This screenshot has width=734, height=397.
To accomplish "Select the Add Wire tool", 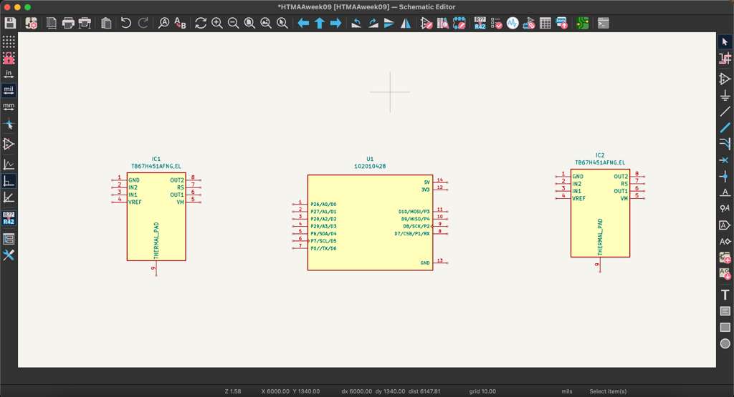I will coord(725,112).
